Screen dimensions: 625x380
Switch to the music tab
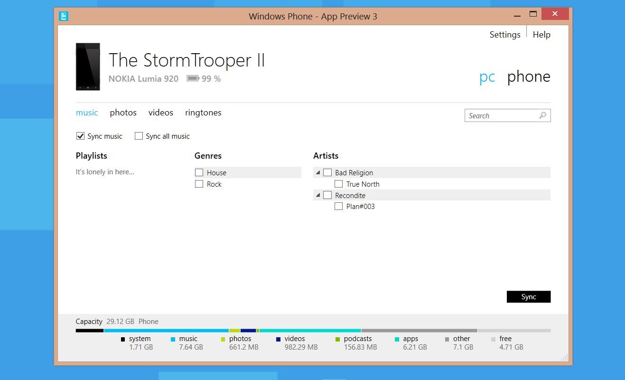pos(87,113)
